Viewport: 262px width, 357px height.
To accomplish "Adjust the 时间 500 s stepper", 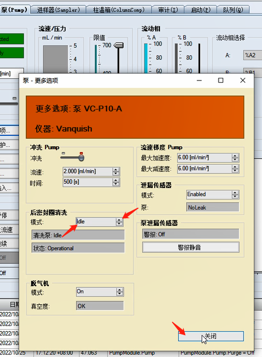I will tap(116, 182).
